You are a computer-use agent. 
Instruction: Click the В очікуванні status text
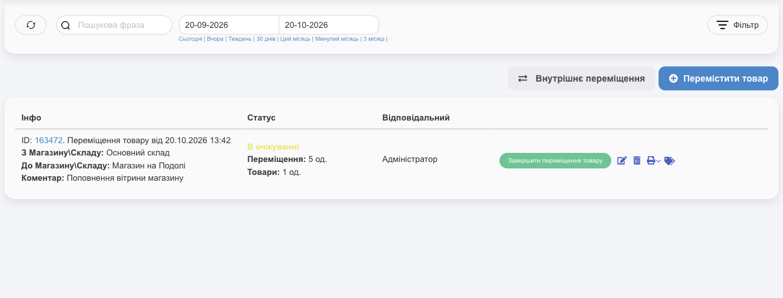coord(273,147)
